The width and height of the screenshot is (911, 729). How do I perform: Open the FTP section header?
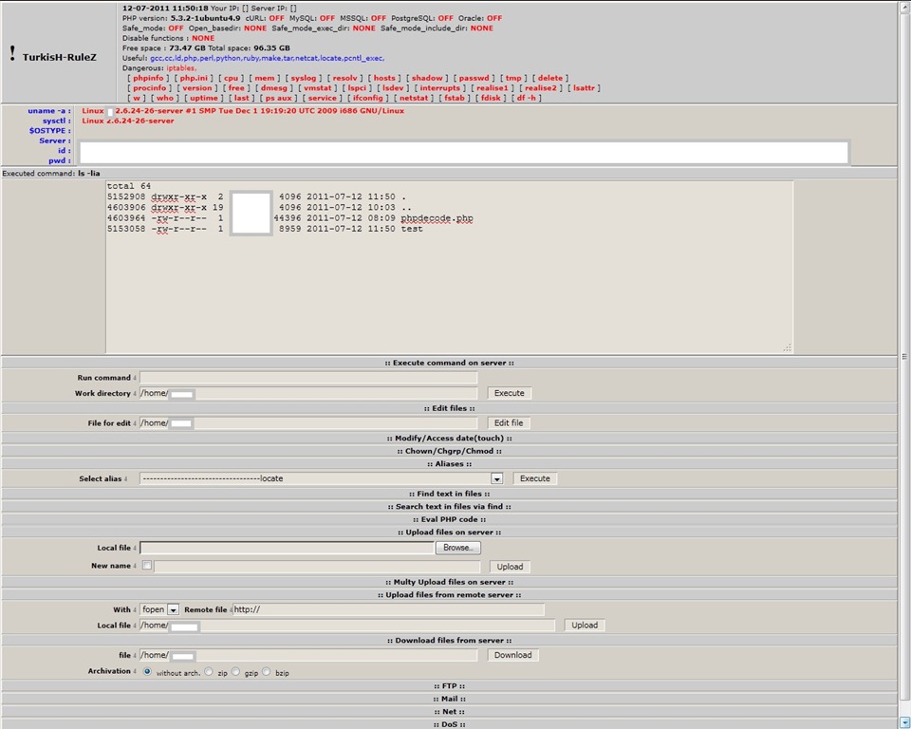point(449,686)
